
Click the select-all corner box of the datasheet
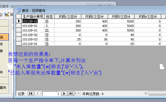19,17
